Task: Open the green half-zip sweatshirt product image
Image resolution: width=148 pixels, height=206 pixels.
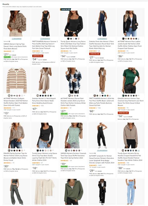Action: (x=74, y=192)
